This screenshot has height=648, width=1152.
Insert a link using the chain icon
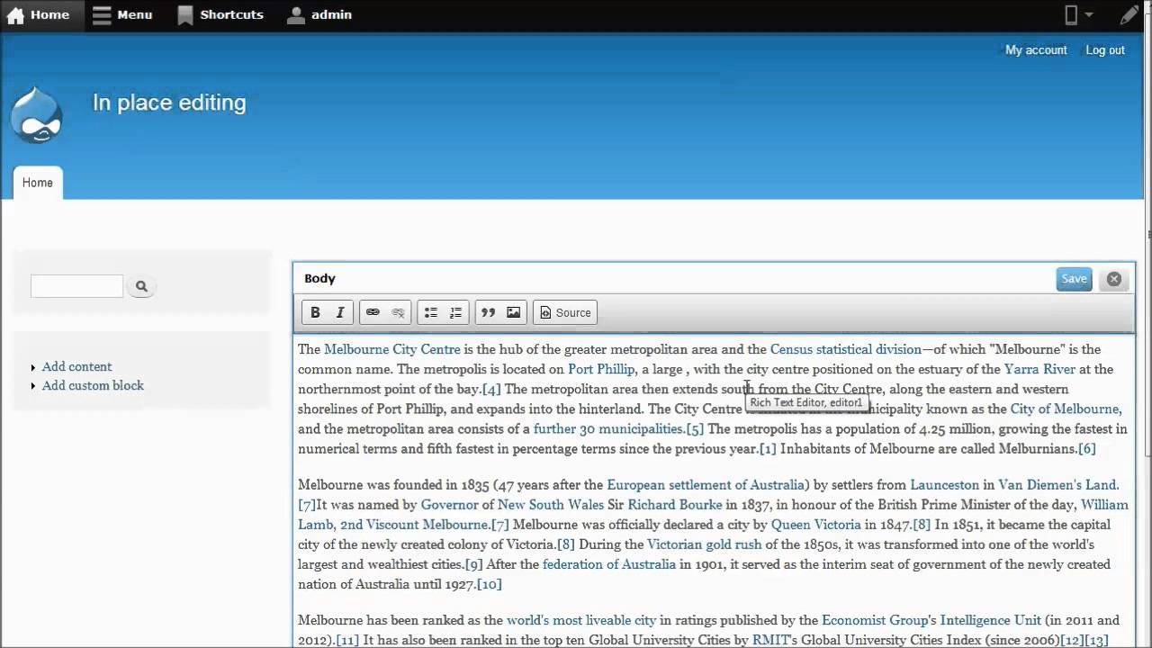(x=373, y=312)
